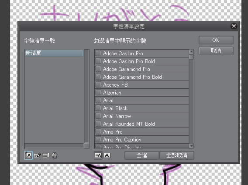Enable the Algerian font checkbox
This screenshot has height=185, width=248.
[98, 92]
